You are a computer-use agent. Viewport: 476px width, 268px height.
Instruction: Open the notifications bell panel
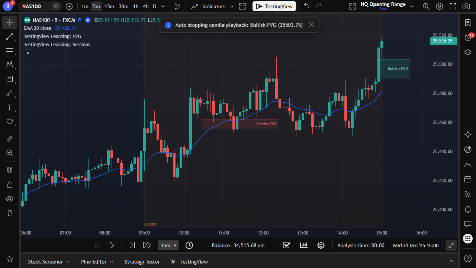(x=468, y=209)
